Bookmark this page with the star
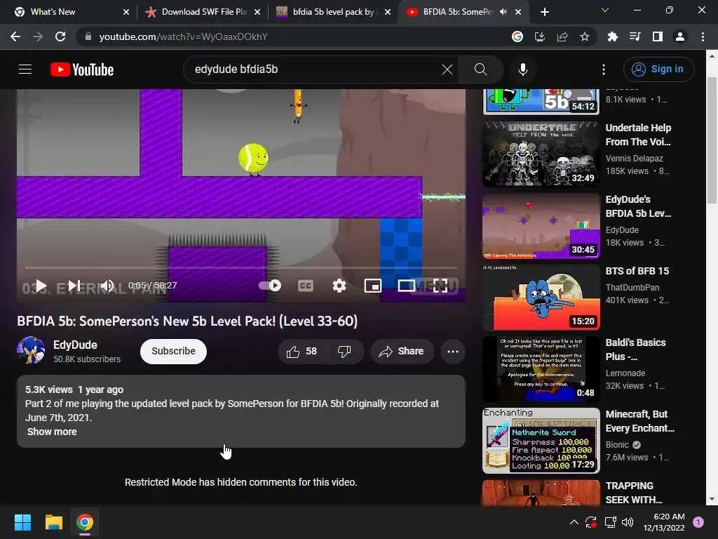Image resolution: width=718 pixels, height=539 pixels. 585,36
